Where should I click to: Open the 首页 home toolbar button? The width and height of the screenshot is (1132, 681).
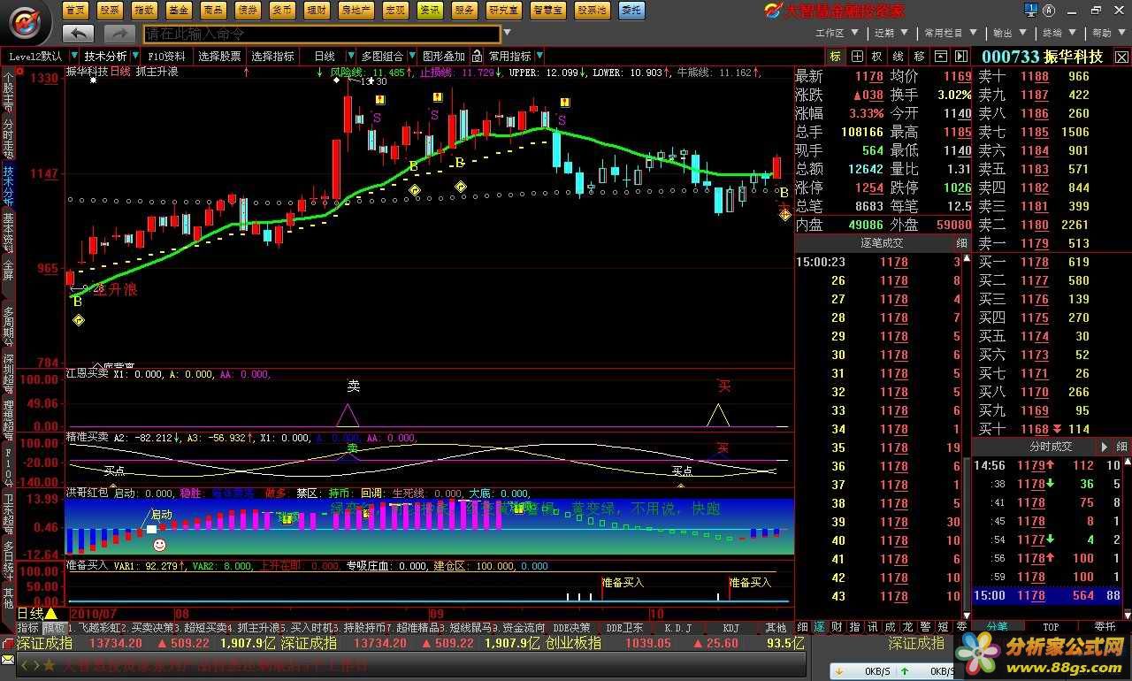click(76, 10)
